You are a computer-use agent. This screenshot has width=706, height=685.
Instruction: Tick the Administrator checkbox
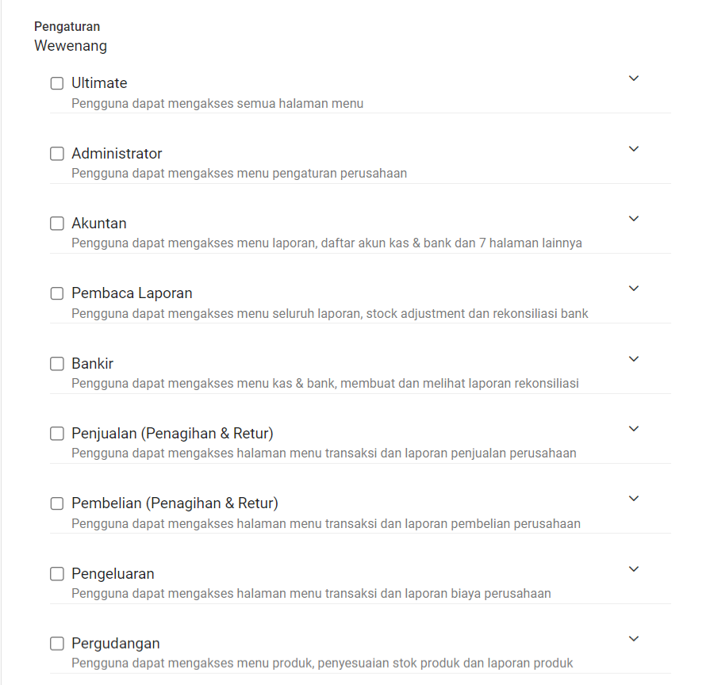coord(57,154)
